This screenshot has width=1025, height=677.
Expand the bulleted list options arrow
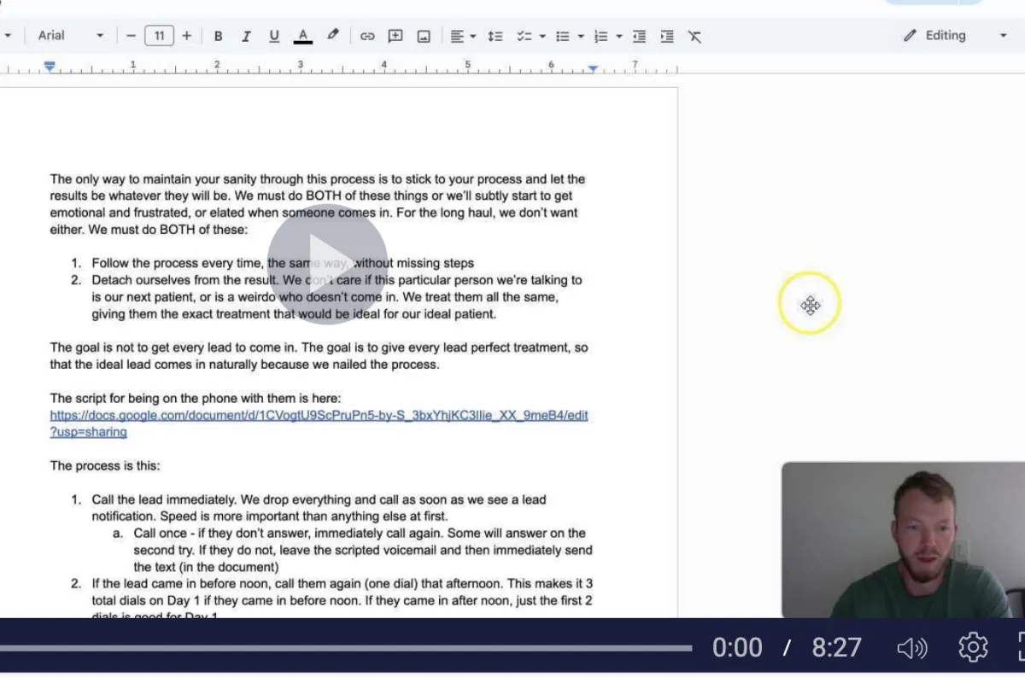click(581, 36)
